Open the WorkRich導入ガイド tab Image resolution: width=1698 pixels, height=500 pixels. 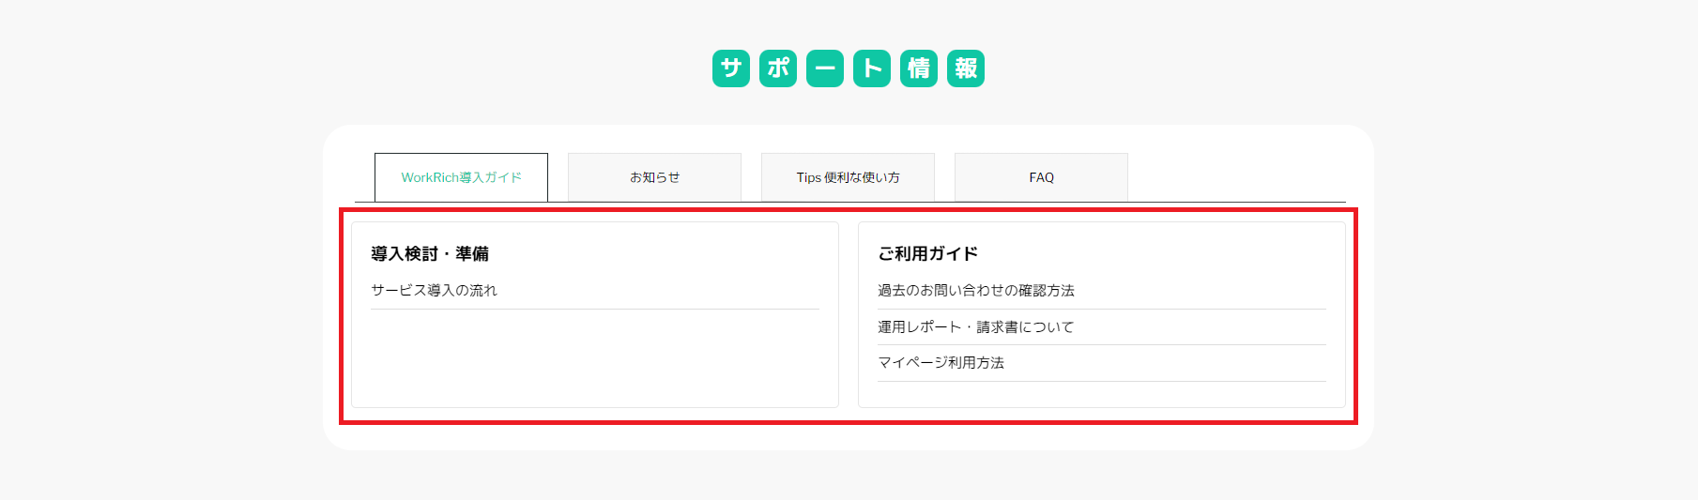pos(461,177)
